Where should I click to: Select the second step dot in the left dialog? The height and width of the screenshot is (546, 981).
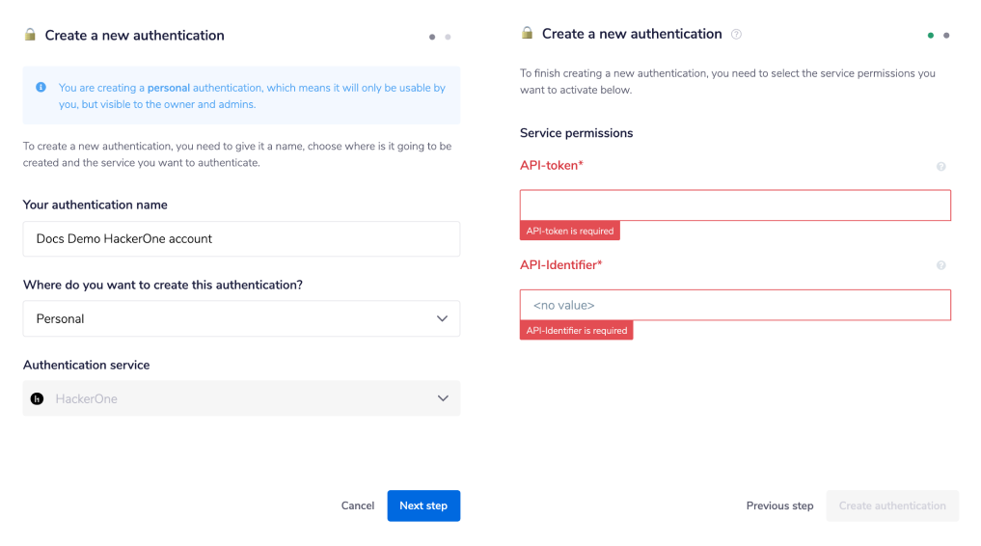tap(448, 37)
